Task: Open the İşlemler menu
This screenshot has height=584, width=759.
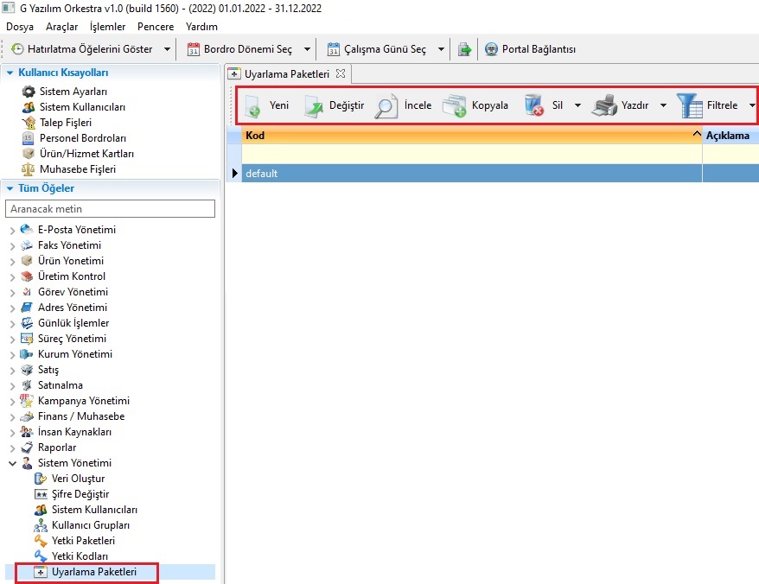Action: pyautogui.click(x=108, y=27)
